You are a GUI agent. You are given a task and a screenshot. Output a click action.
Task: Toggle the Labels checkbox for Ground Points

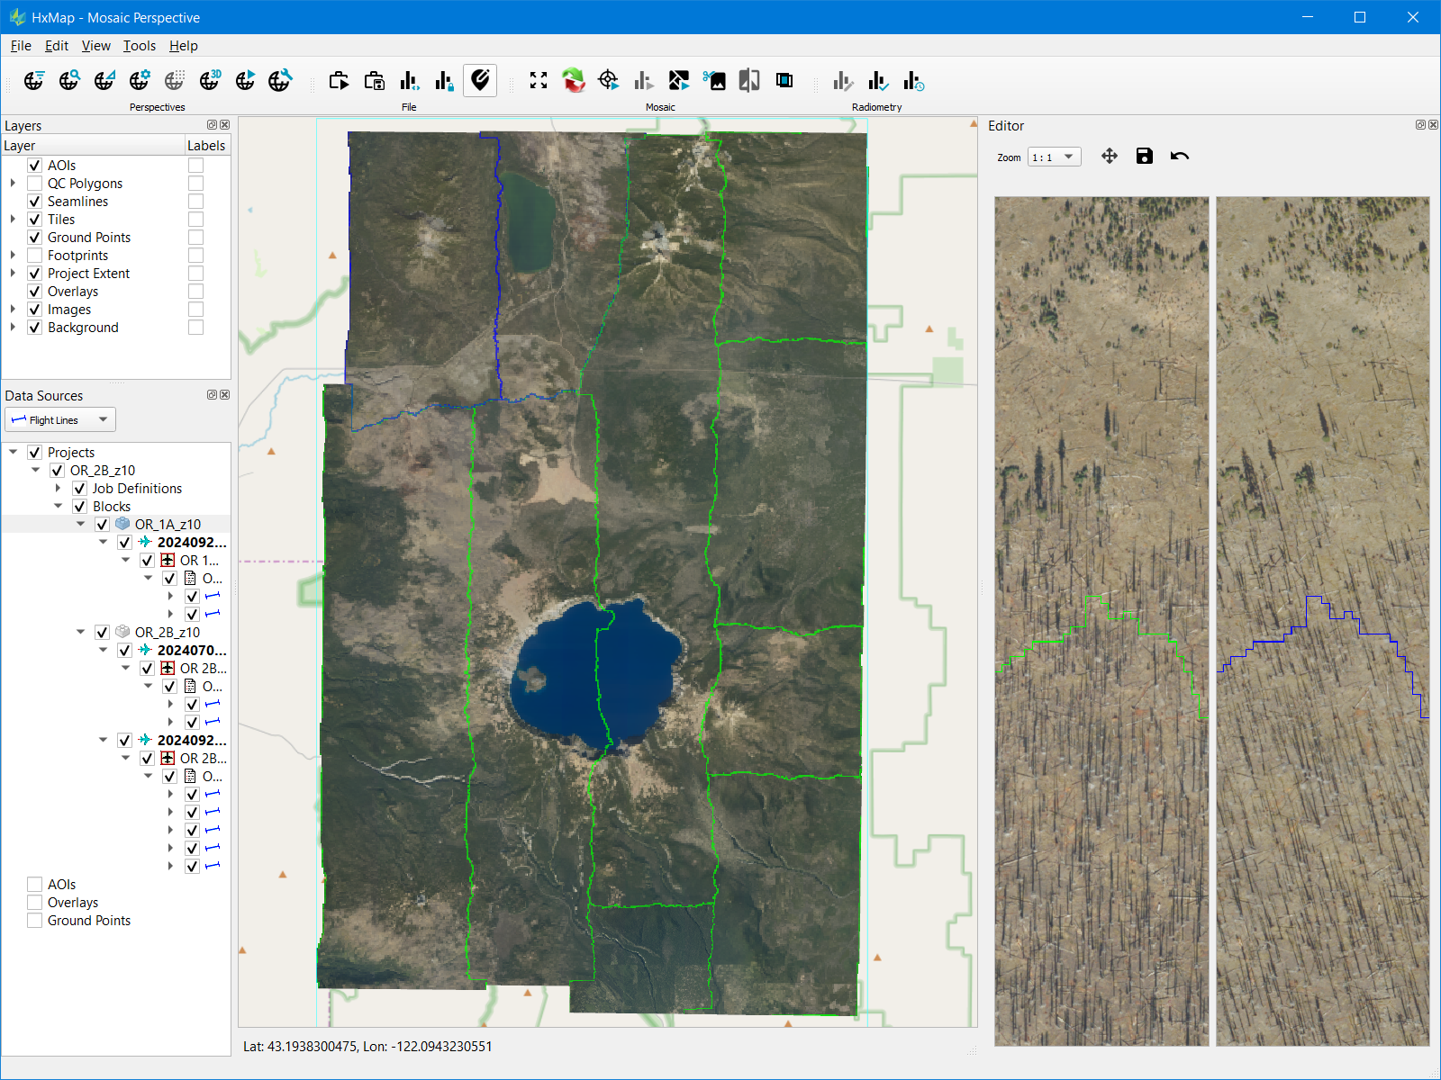point(195,238)
